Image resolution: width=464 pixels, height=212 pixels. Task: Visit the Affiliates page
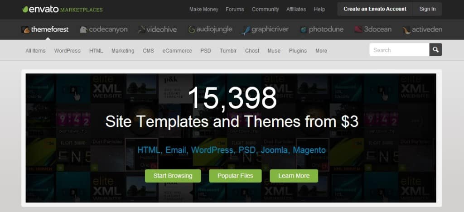tap(296, 10)
